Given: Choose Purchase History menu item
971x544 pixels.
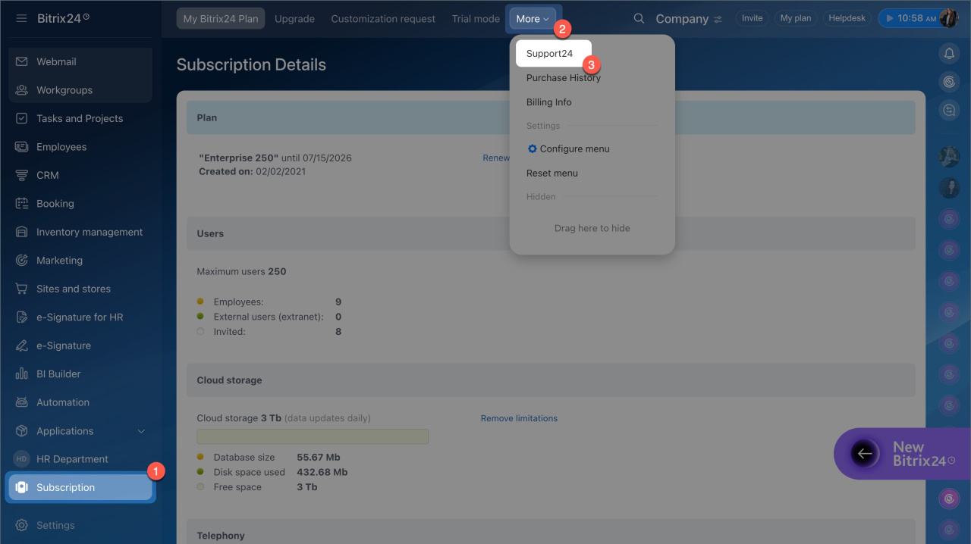Looking at the screenshot, I should point(563,78).
